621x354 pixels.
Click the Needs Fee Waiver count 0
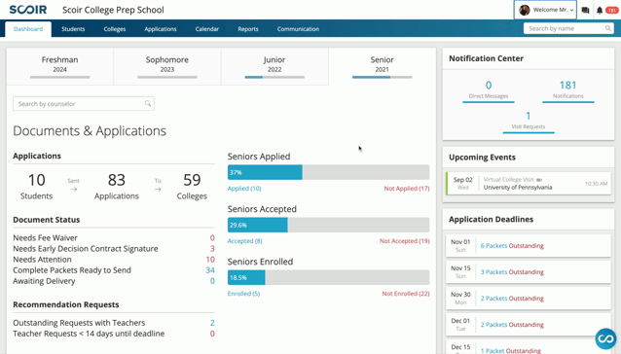212,237
